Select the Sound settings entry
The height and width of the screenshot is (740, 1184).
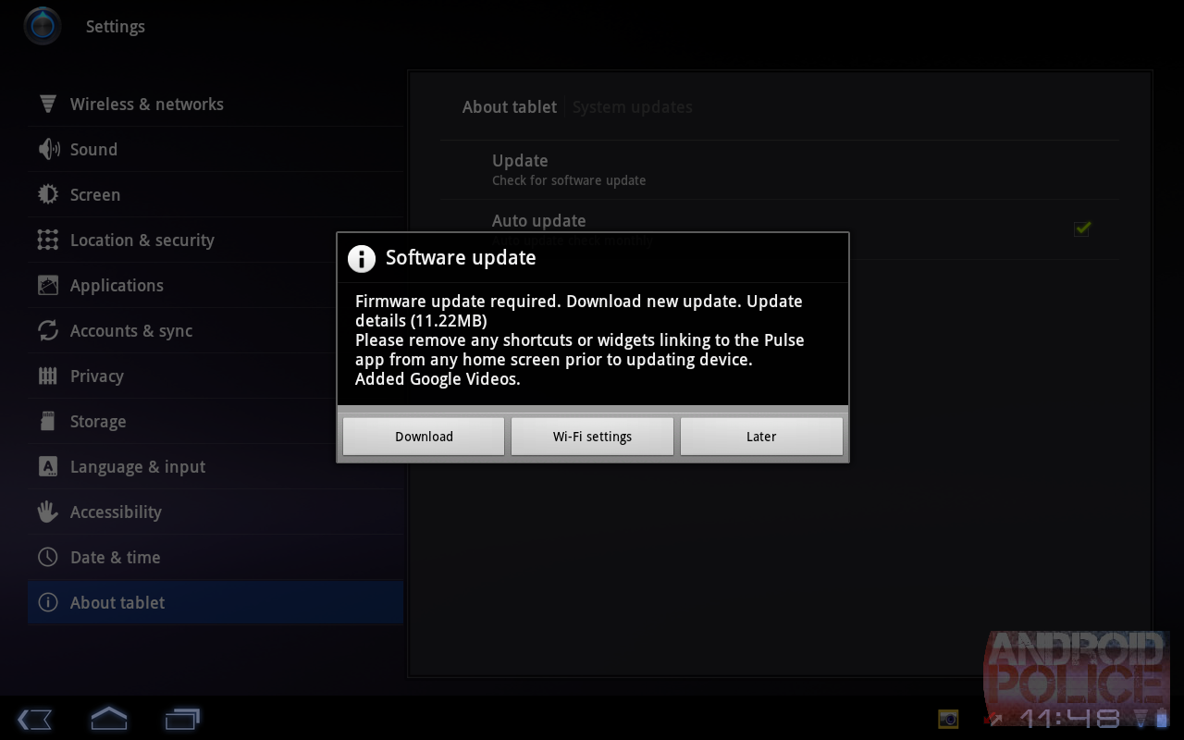(216, 149)
